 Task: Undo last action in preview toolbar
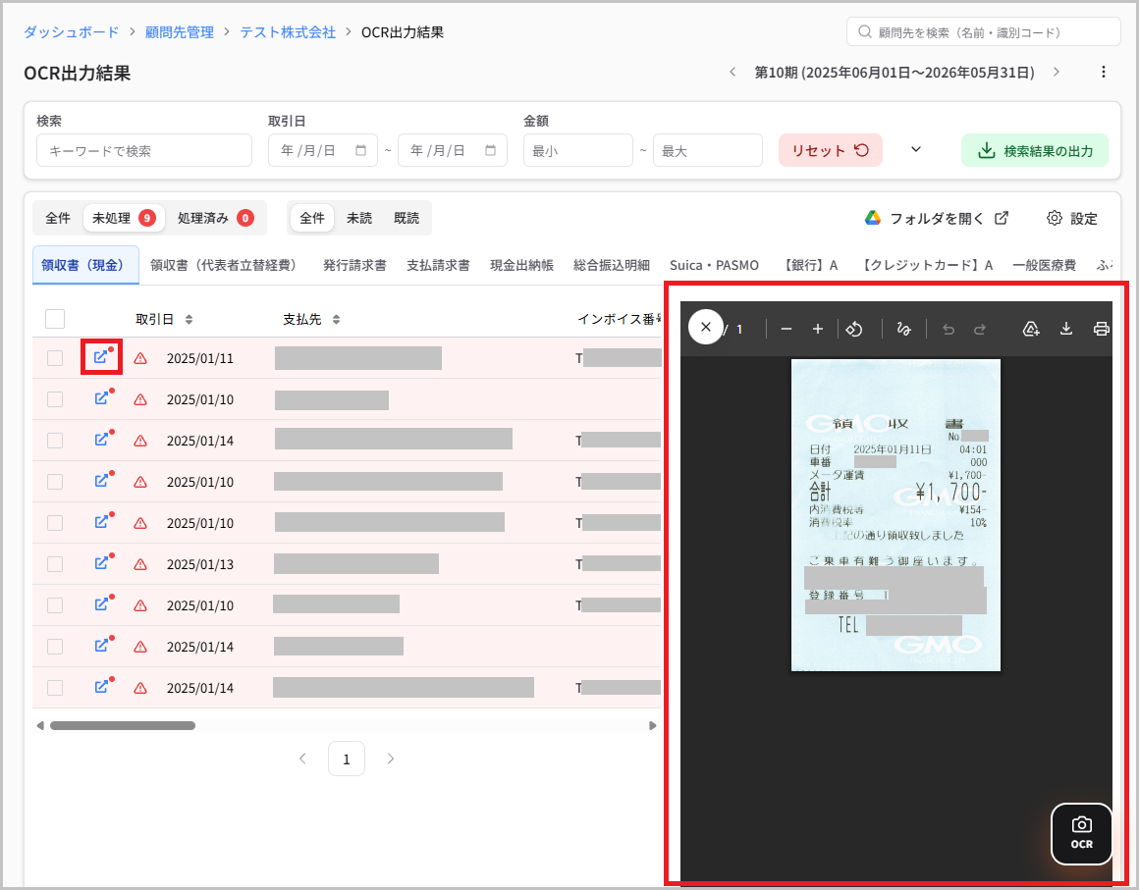click(x=948, y=329)
